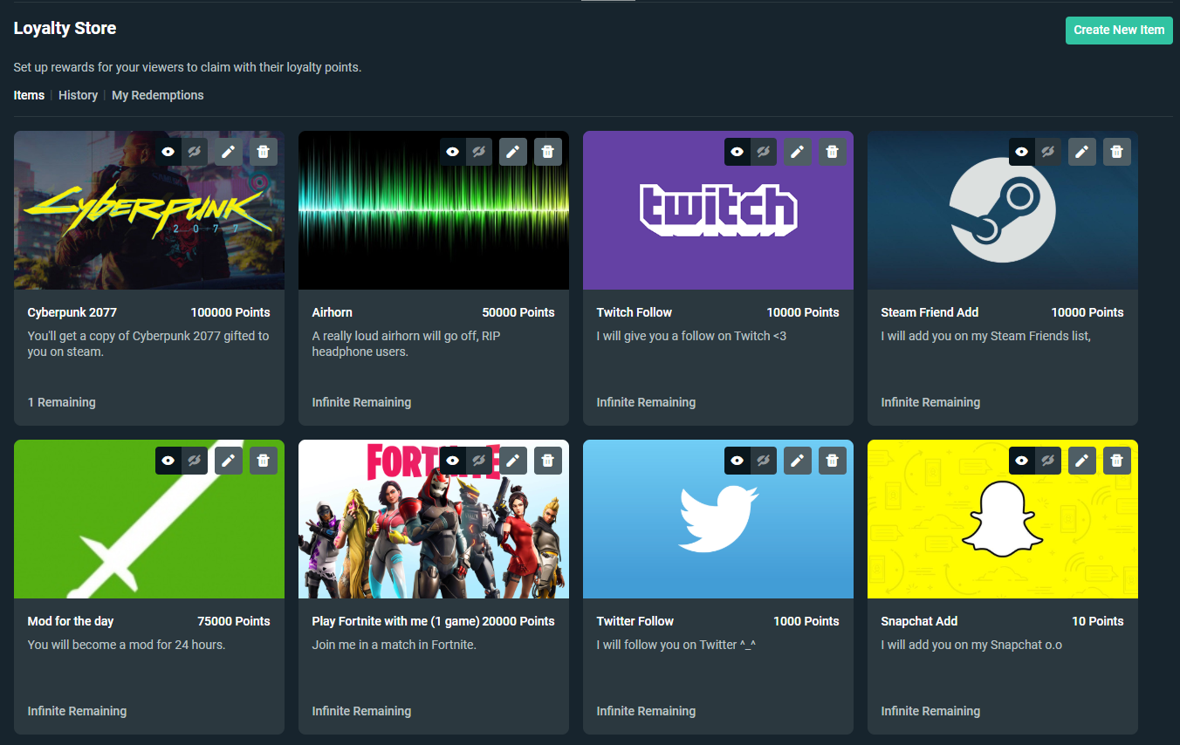Hide the Steam Friend Add item via crossed-eye

tap(1048, 152)
